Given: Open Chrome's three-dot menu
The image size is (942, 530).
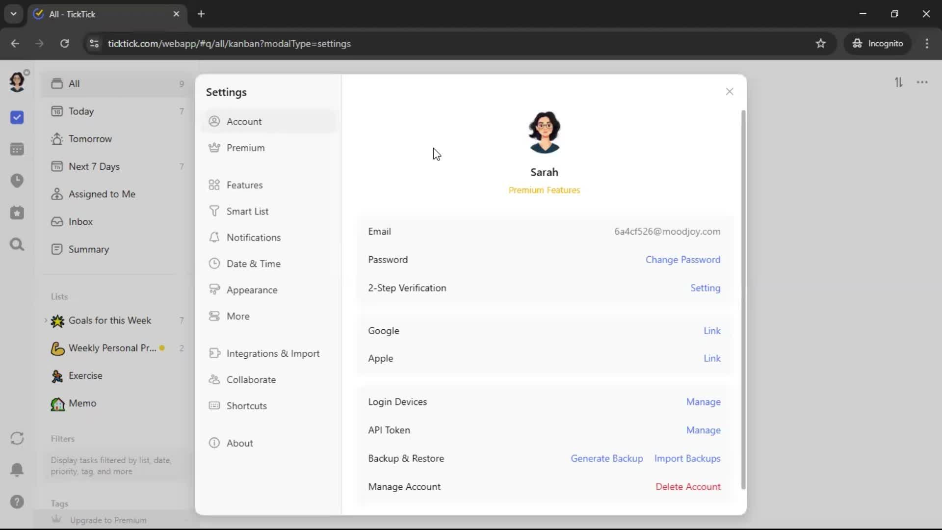Looking at the screenshot, I should [x=927, y=43].
